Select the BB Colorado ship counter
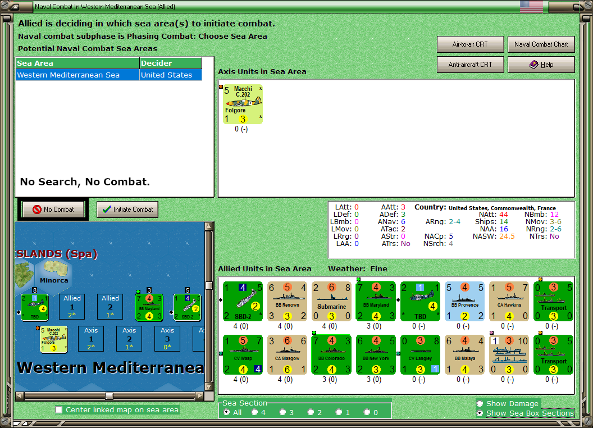The height and width of the screenshot is (428, 593). pos(332,354)
